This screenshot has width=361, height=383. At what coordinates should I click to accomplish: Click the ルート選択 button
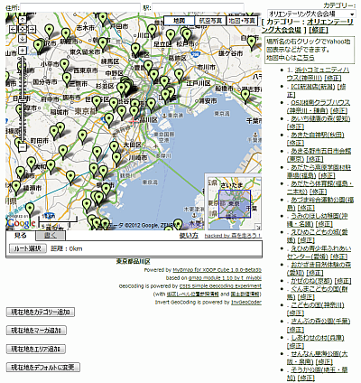pos(28,248)
